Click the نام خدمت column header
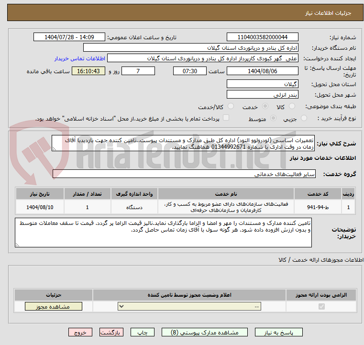 [x=226, y=194]
